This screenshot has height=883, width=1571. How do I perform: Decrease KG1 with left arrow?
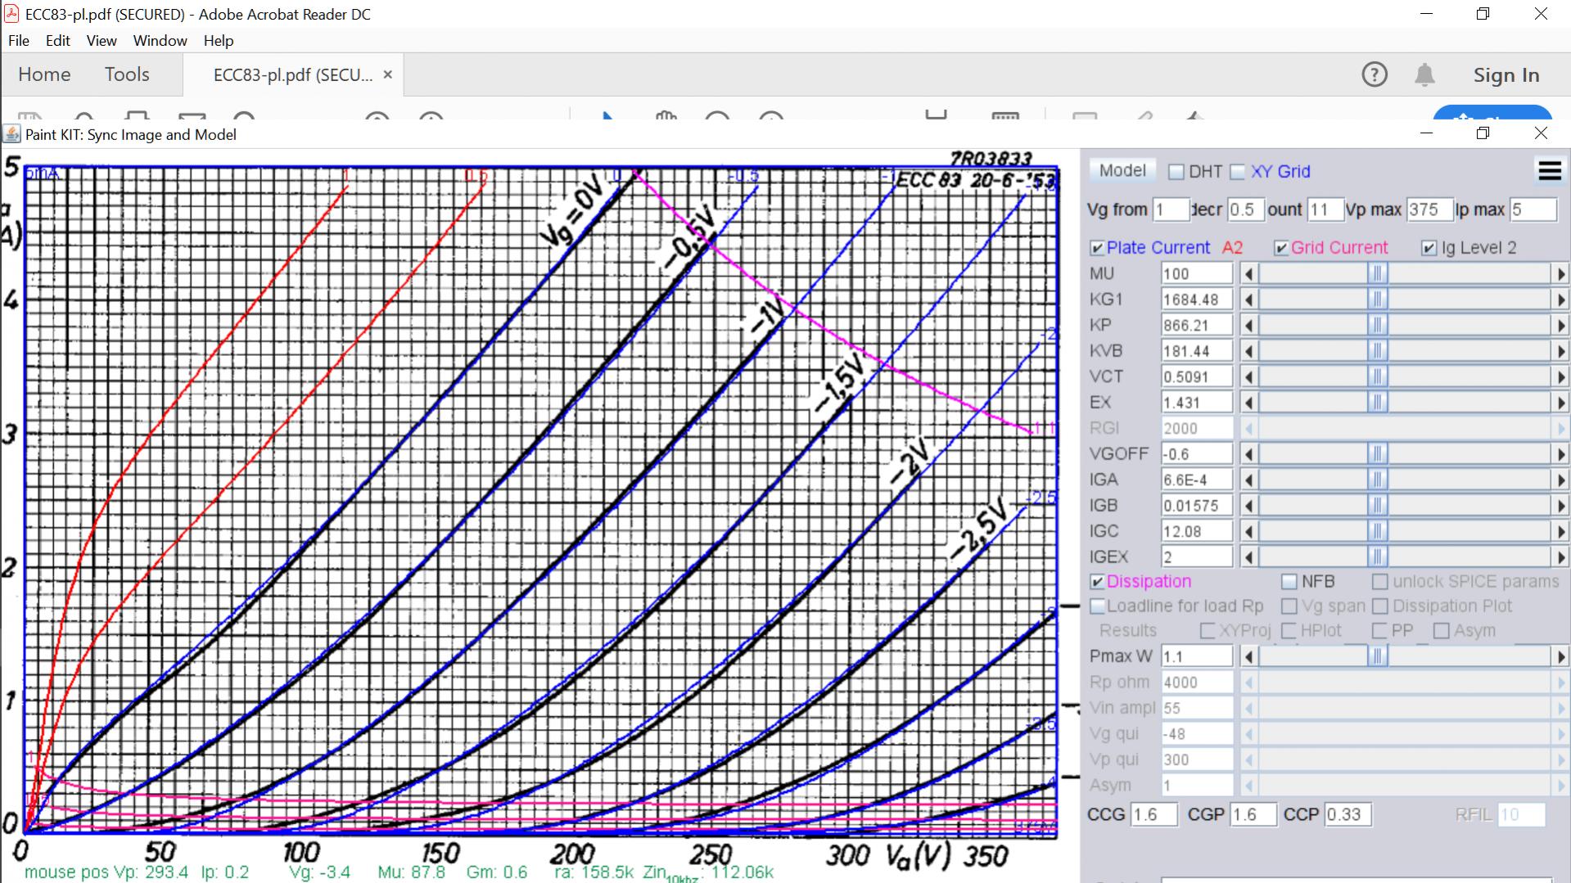coord(1248,300)
